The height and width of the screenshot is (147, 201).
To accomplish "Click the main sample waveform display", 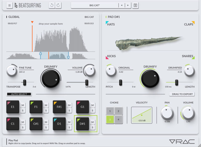I will [x=51, y=38].
